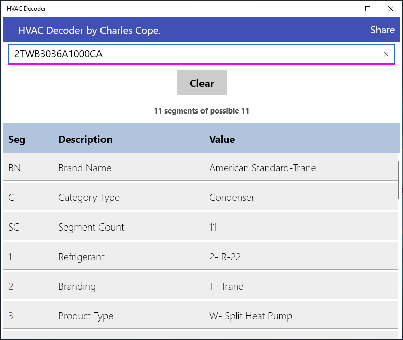The image size is (403, 340).
Task: Click the 'Category Type' description cell
Action: [89, 198]
